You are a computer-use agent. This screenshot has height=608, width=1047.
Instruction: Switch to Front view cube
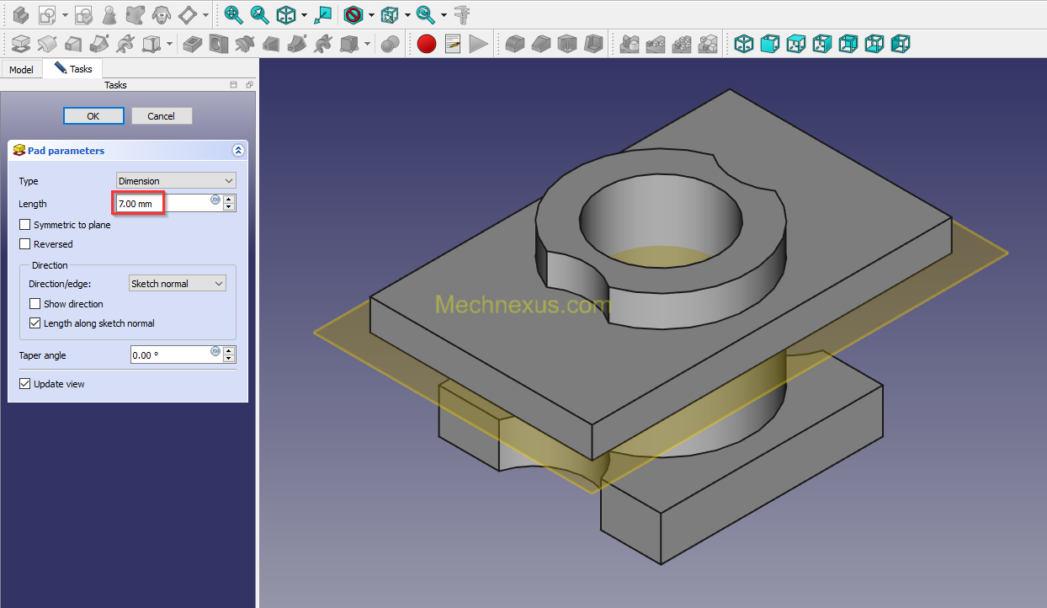coord(770,43)
